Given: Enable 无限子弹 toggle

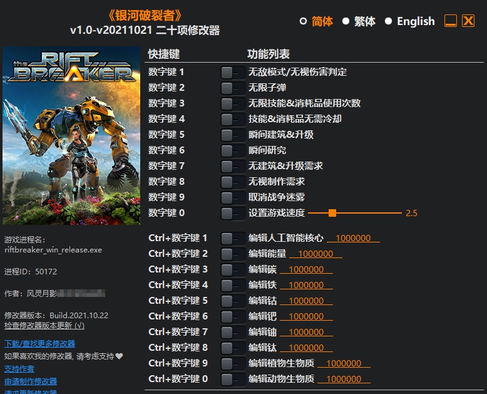Looking at the screenshot, I should pos(233,88).
